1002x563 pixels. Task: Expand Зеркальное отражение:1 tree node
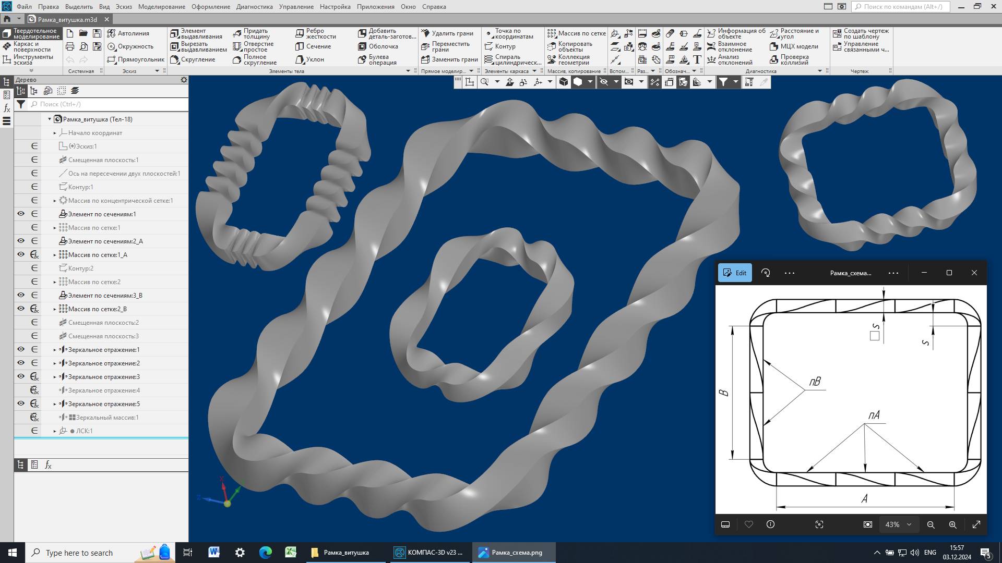(55, 350)
